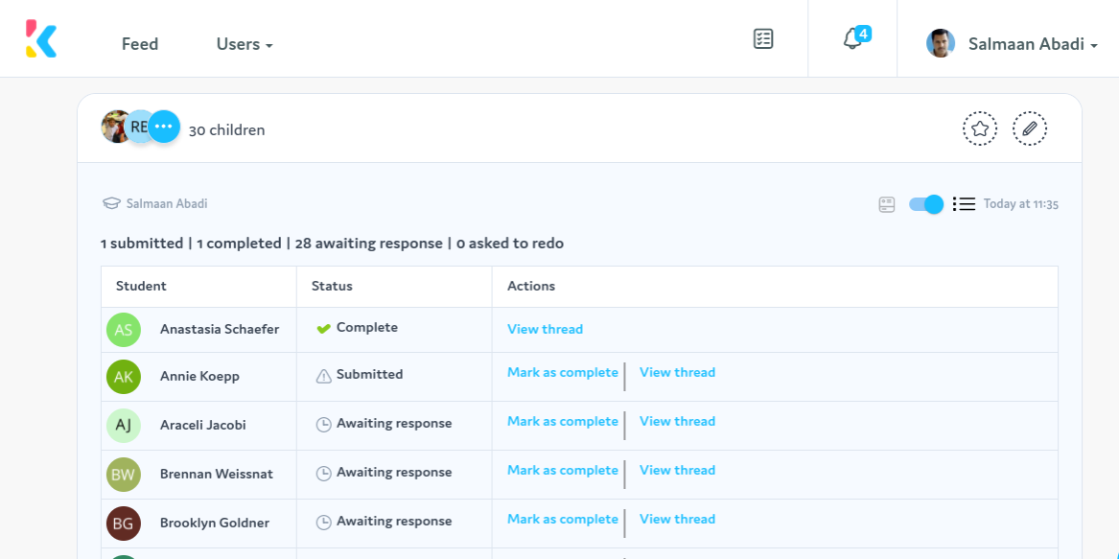Click the name Araceli Jacobi
The height and width of the screenshot is (559, 1119).
[x=202, y=425]
